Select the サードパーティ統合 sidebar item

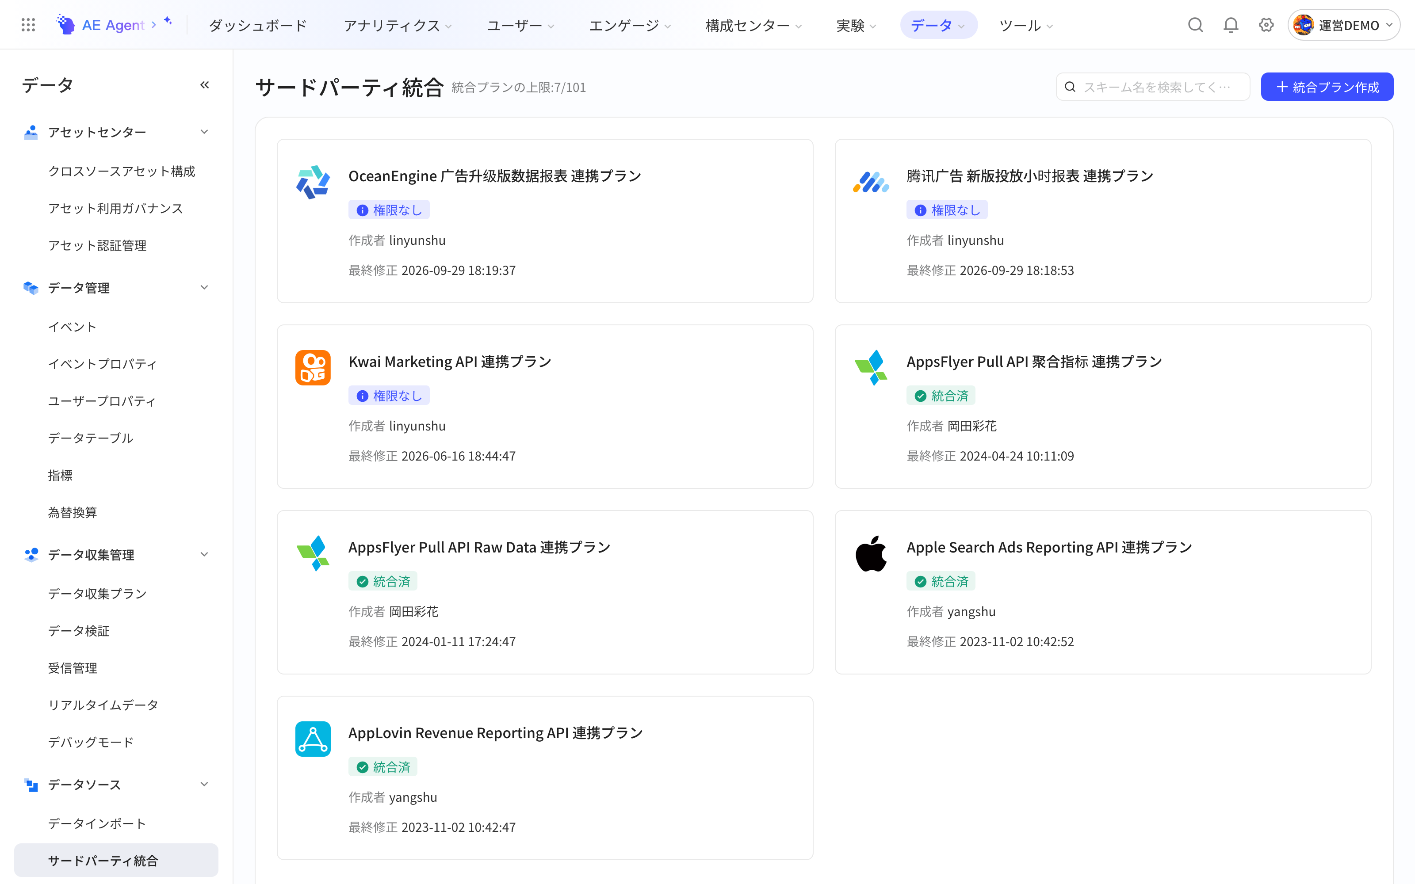pyautogui.click(x=116, y=860)
